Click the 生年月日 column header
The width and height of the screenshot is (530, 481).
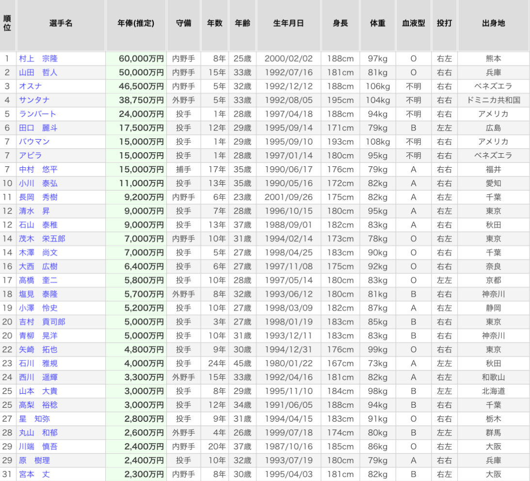click(x=289, y=23)
